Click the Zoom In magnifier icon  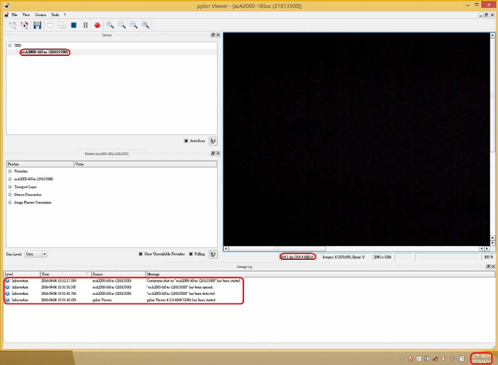coord(110,25)
